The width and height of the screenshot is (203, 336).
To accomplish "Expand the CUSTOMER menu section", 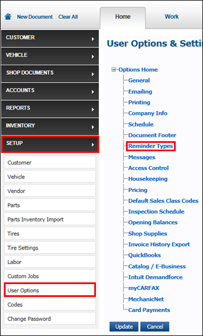I will 50,39.
